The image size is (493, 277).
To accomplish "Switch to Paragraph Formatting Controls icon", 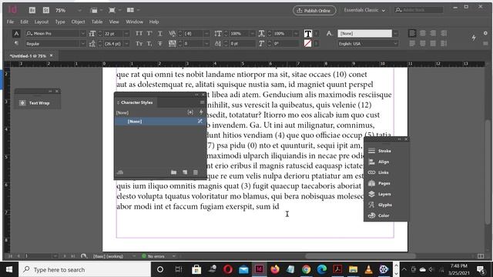I will (16, 43).
